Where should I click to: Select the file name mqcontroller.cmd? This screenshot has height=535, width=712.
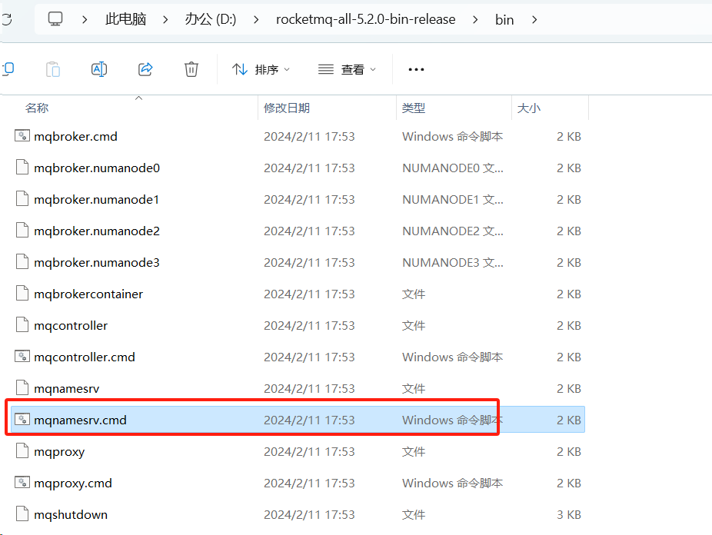click(84, 357)
